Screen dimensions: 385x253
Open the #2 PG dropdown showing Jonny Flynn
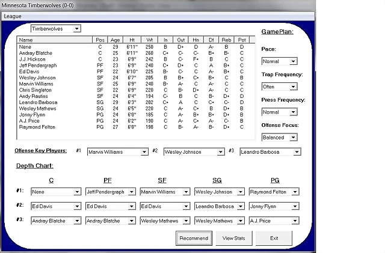[274, 206]
